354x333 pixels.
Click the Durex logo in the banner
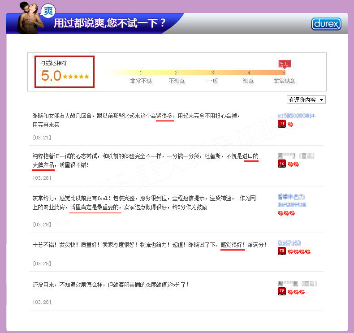coord(326,24)
